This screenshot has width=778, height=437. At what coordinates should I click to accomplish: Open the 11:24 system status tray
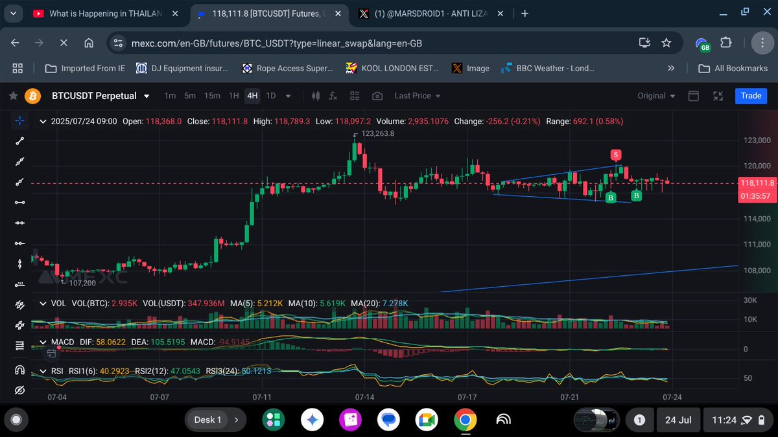click(x=737, y=420)
